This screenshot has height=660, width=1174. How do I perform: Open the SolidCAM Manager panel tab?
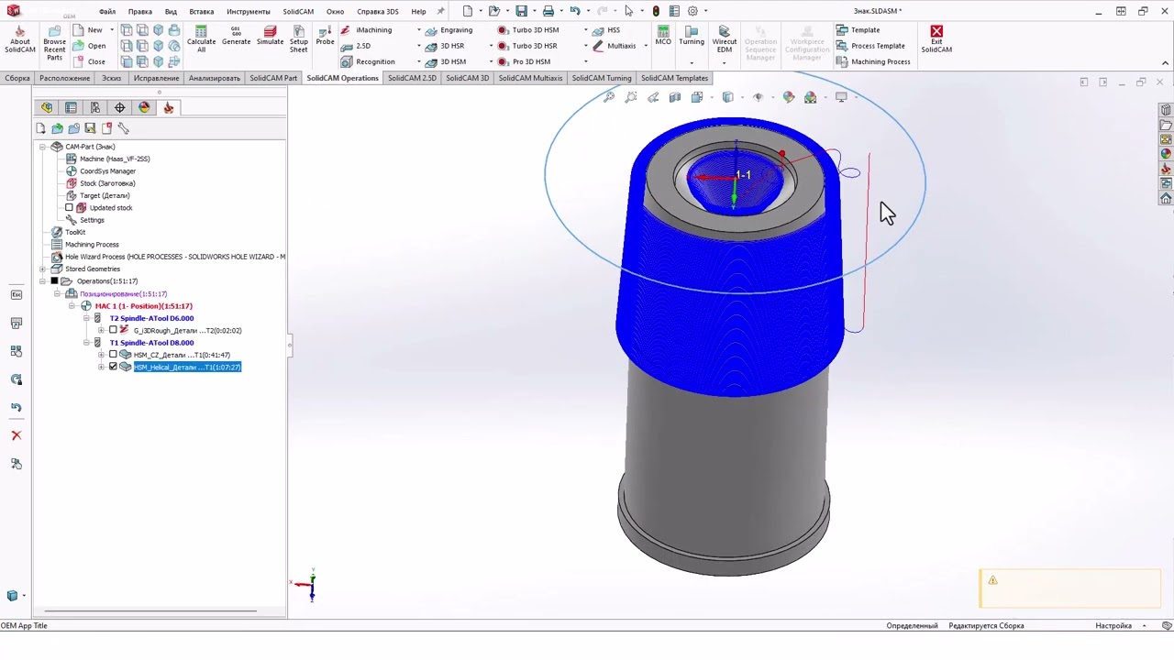coord(168,107)
